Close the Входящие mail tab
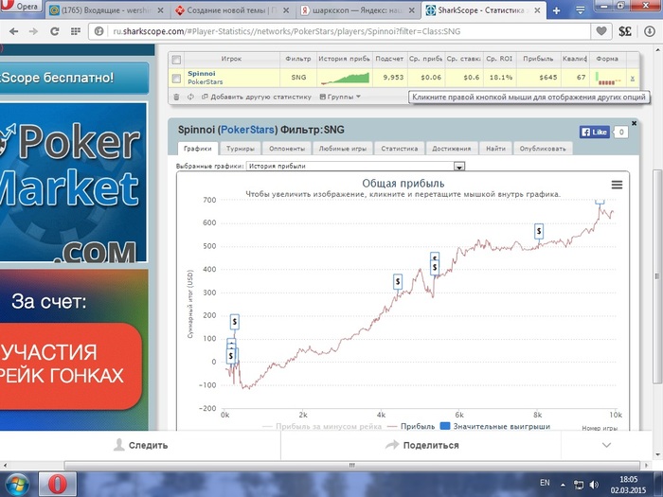 click(x=161, y=10)
